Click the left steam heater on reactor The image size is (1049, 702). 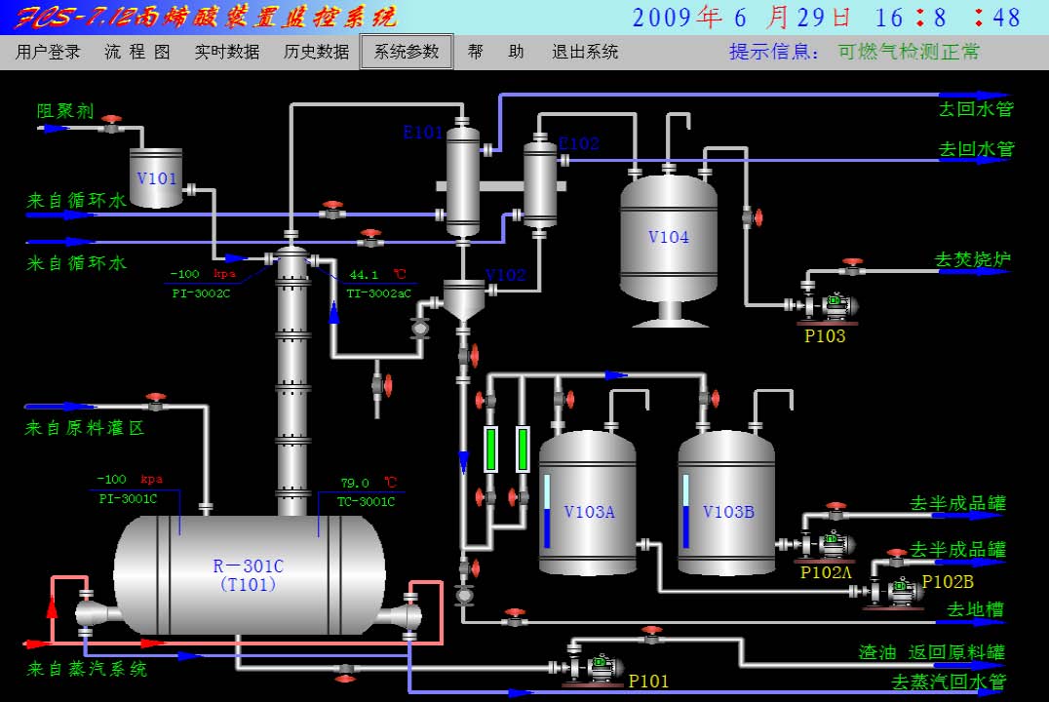[98, 613]
